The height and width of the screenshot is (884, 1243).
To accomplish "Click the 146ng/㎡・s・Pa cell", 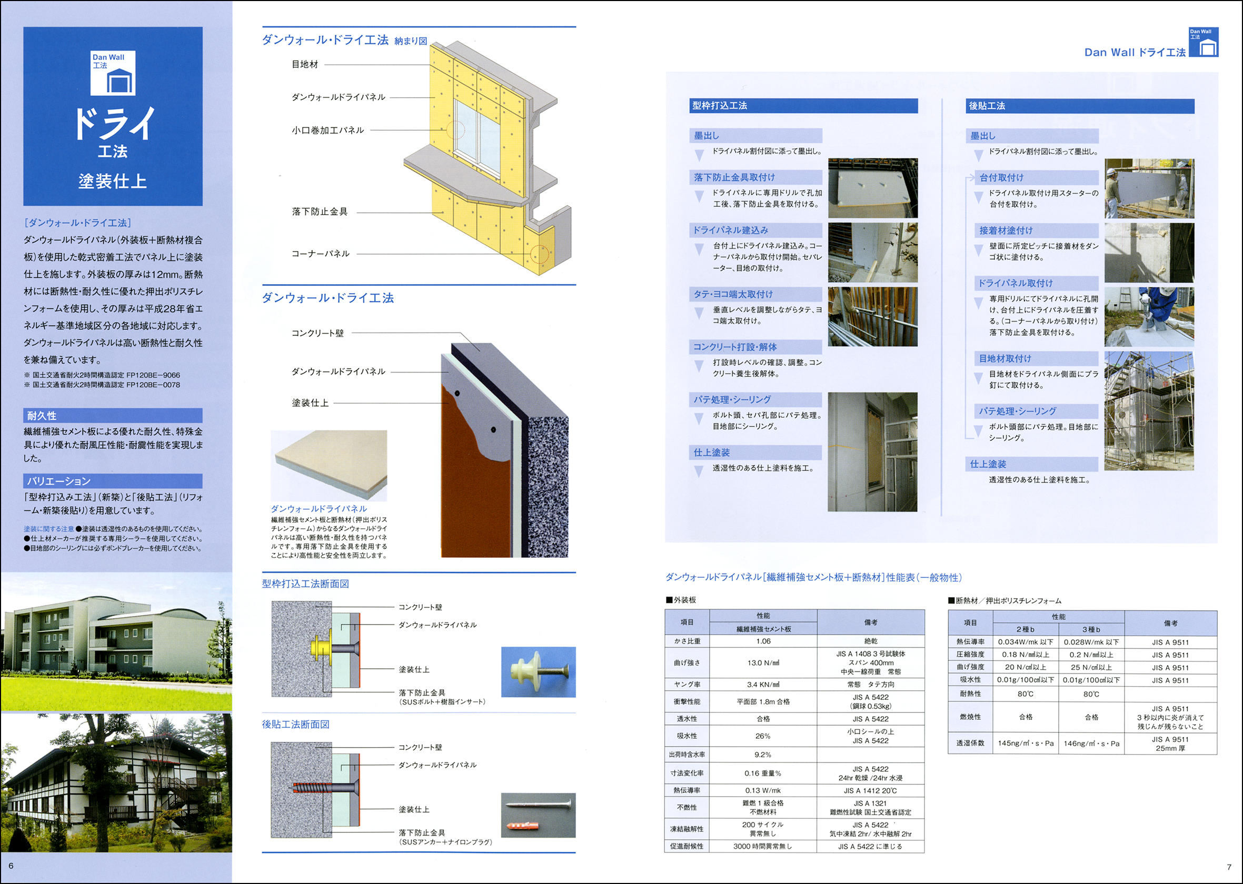I will click(1092, 743).
